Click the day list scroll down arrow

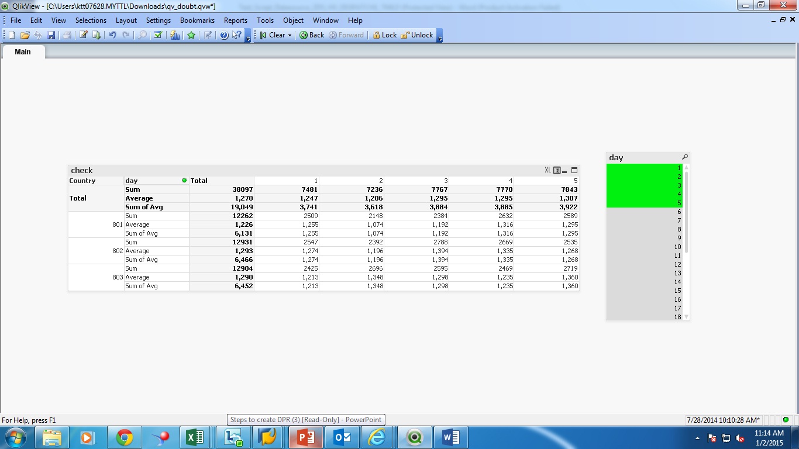[687, 317]
